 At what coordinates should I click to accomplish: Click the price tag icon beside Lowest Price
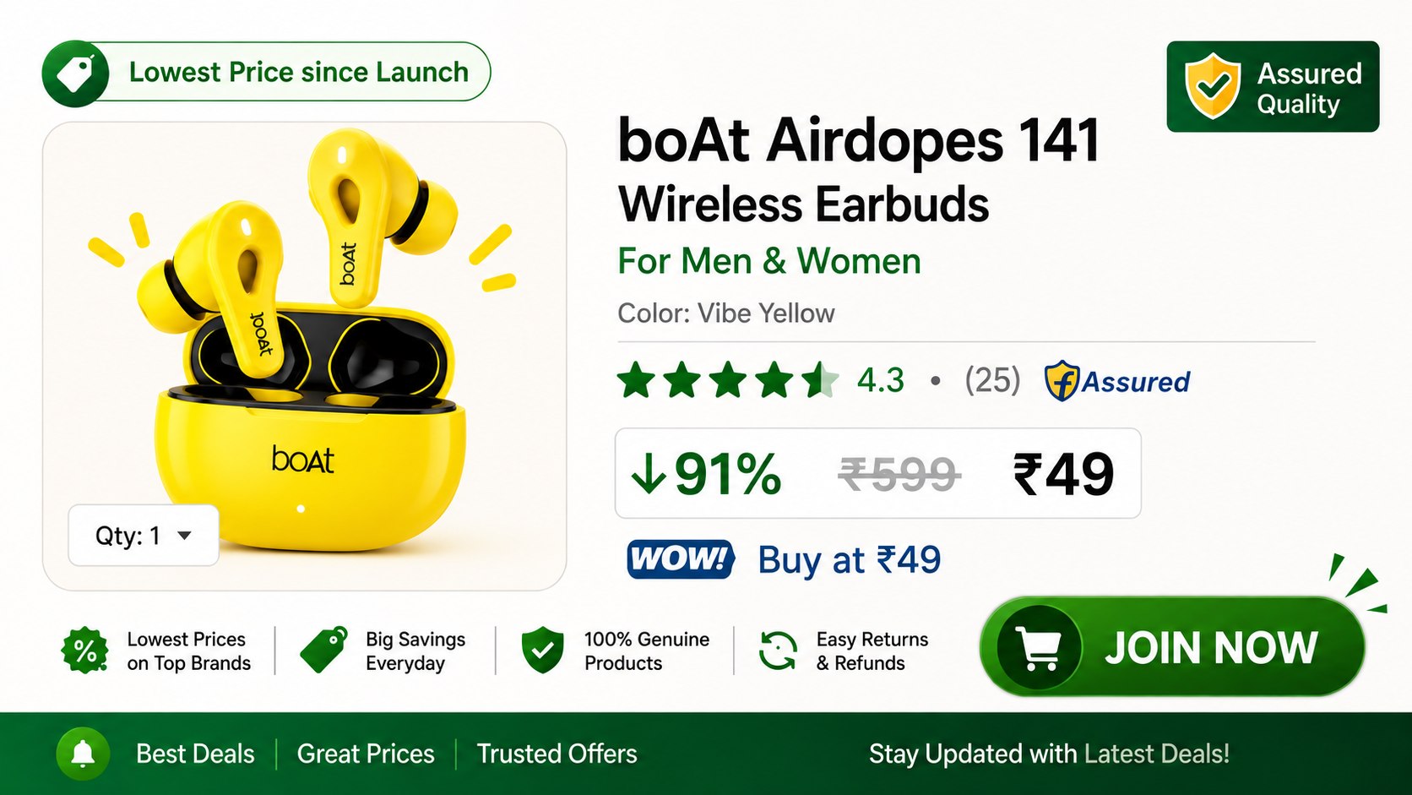[76, 74]
